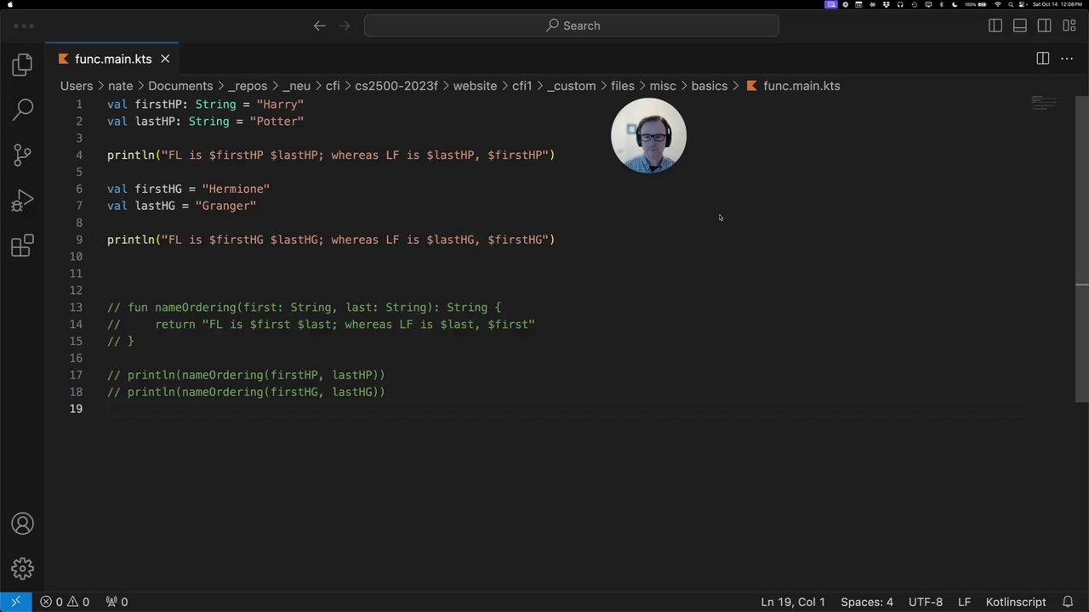This screenshot has height=612, width=1089.
Task: Click the "Granger" string on line 7
Action: (x=225, y=206)
